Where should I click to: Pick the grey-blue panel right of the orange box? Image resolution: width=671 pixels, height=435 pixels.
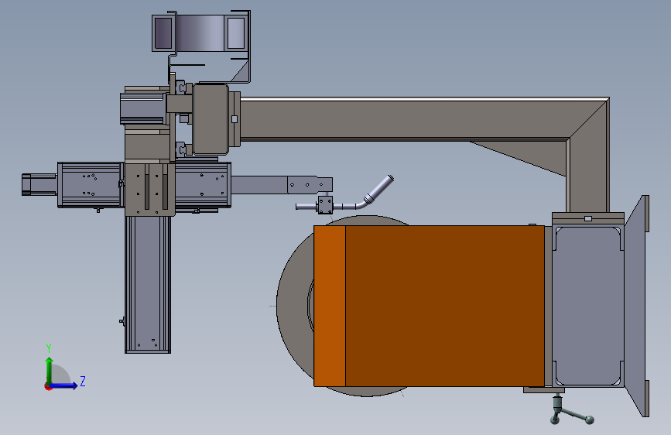(588, 306)
